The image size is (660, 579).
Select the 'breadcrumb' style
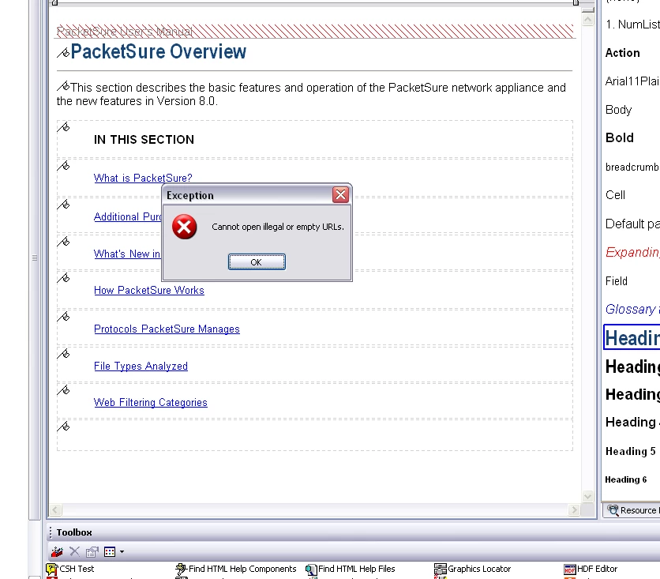632,167
